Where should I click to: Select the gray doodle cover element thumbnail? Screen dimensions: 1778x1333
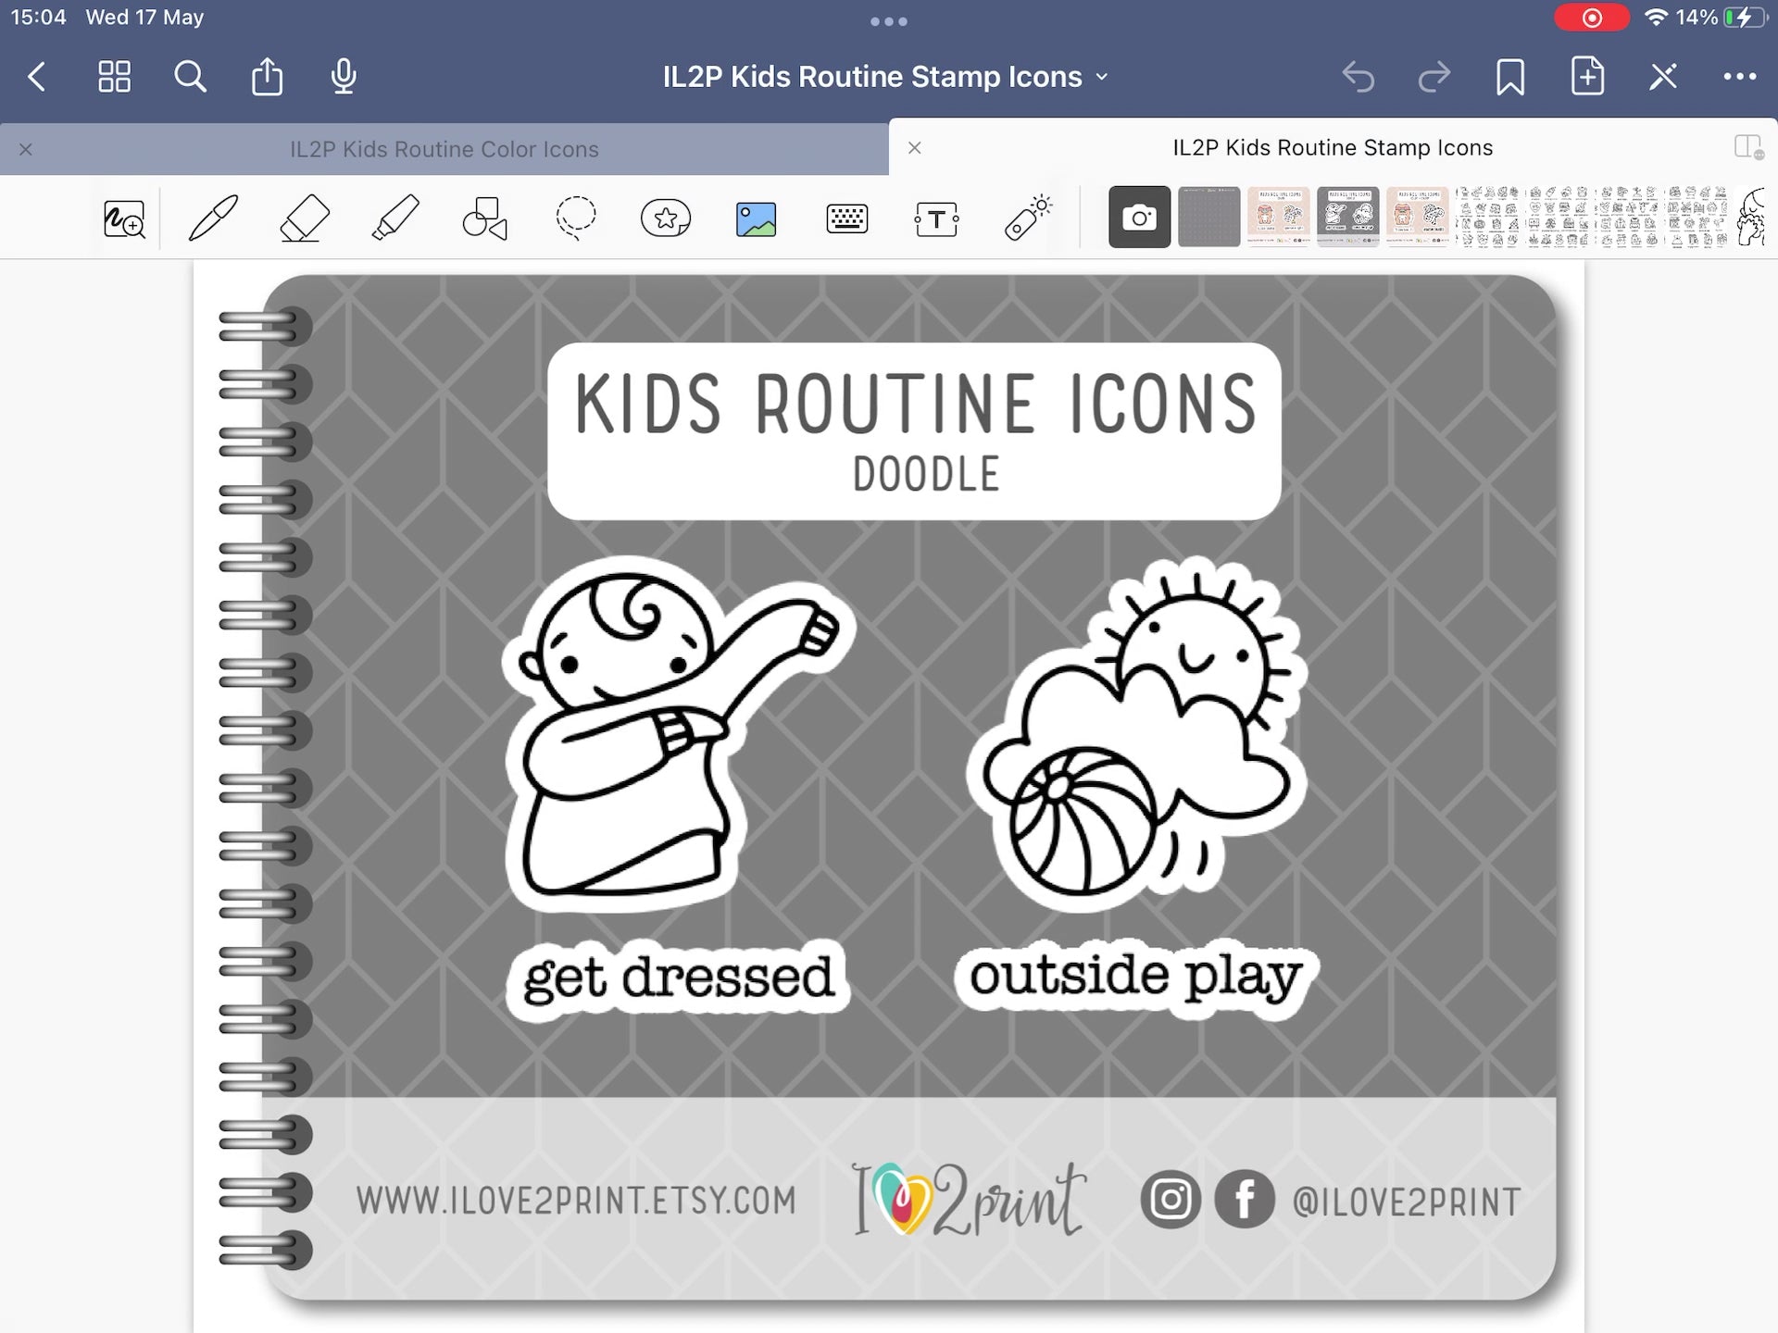point(1347,218)
